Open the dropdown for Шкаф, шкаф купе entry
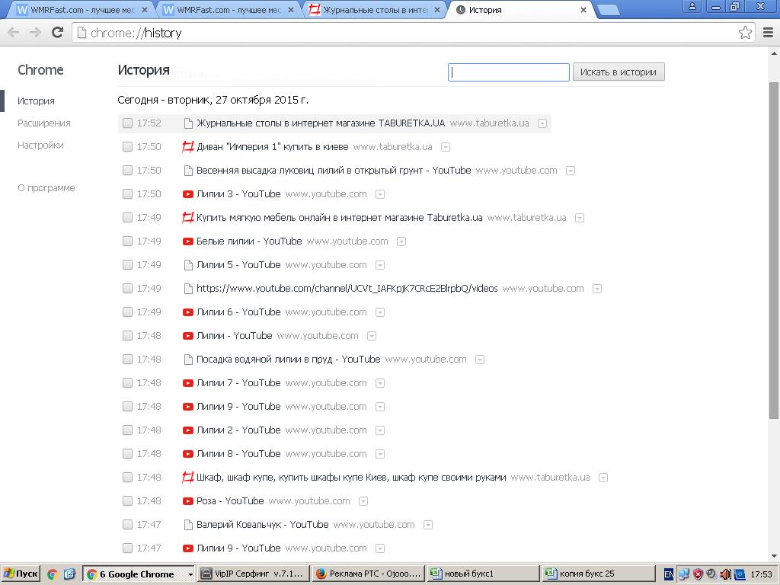780x585 pixels. coord(603,478)
